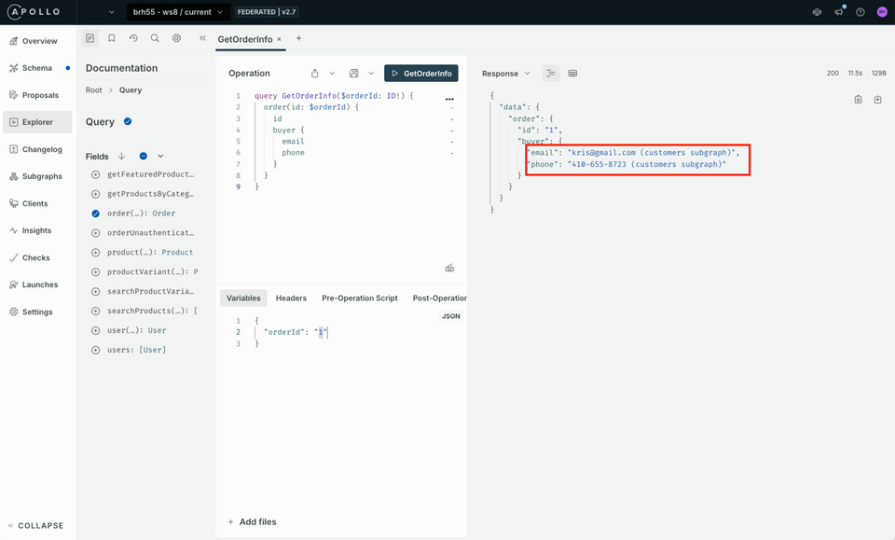Open operation history panel

point(133,38)
